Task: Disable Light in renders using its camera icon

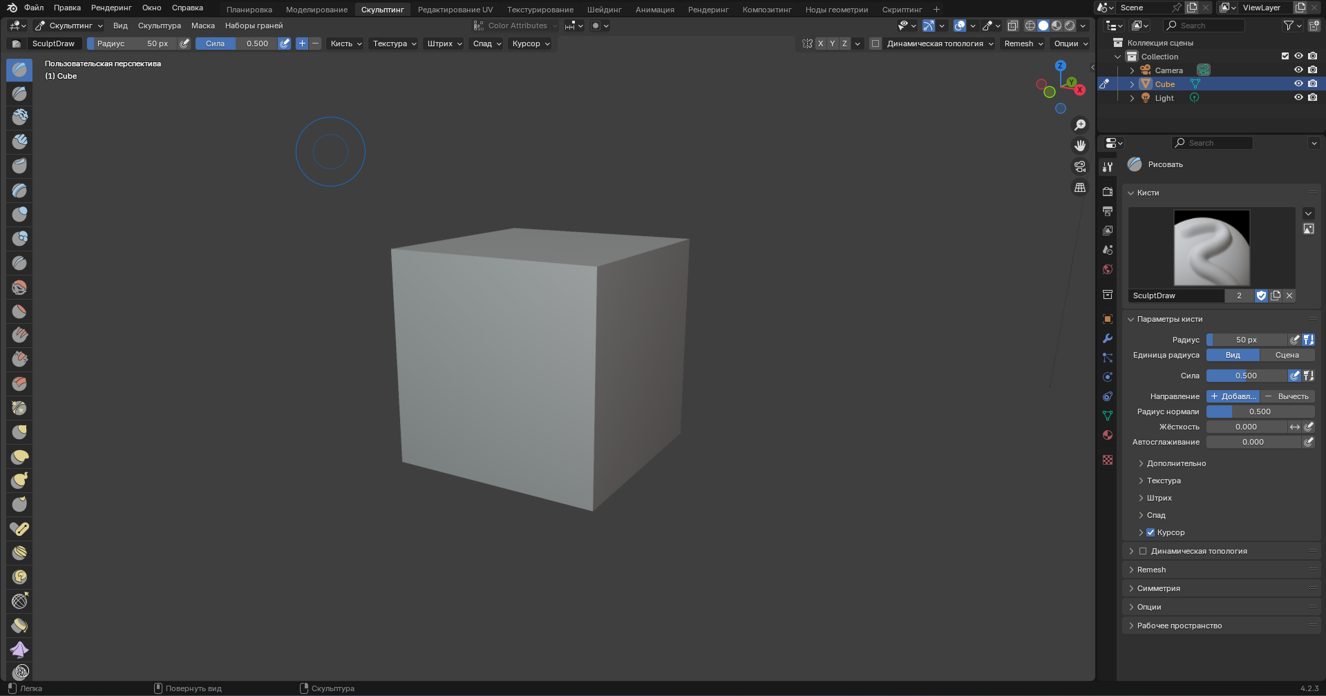Action: (1312, 97)
